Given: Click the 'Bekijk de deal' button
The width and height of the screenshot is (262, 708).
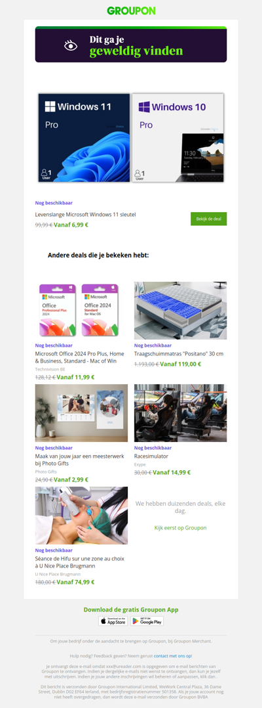Looking at the screenshot, I should 208,219.
